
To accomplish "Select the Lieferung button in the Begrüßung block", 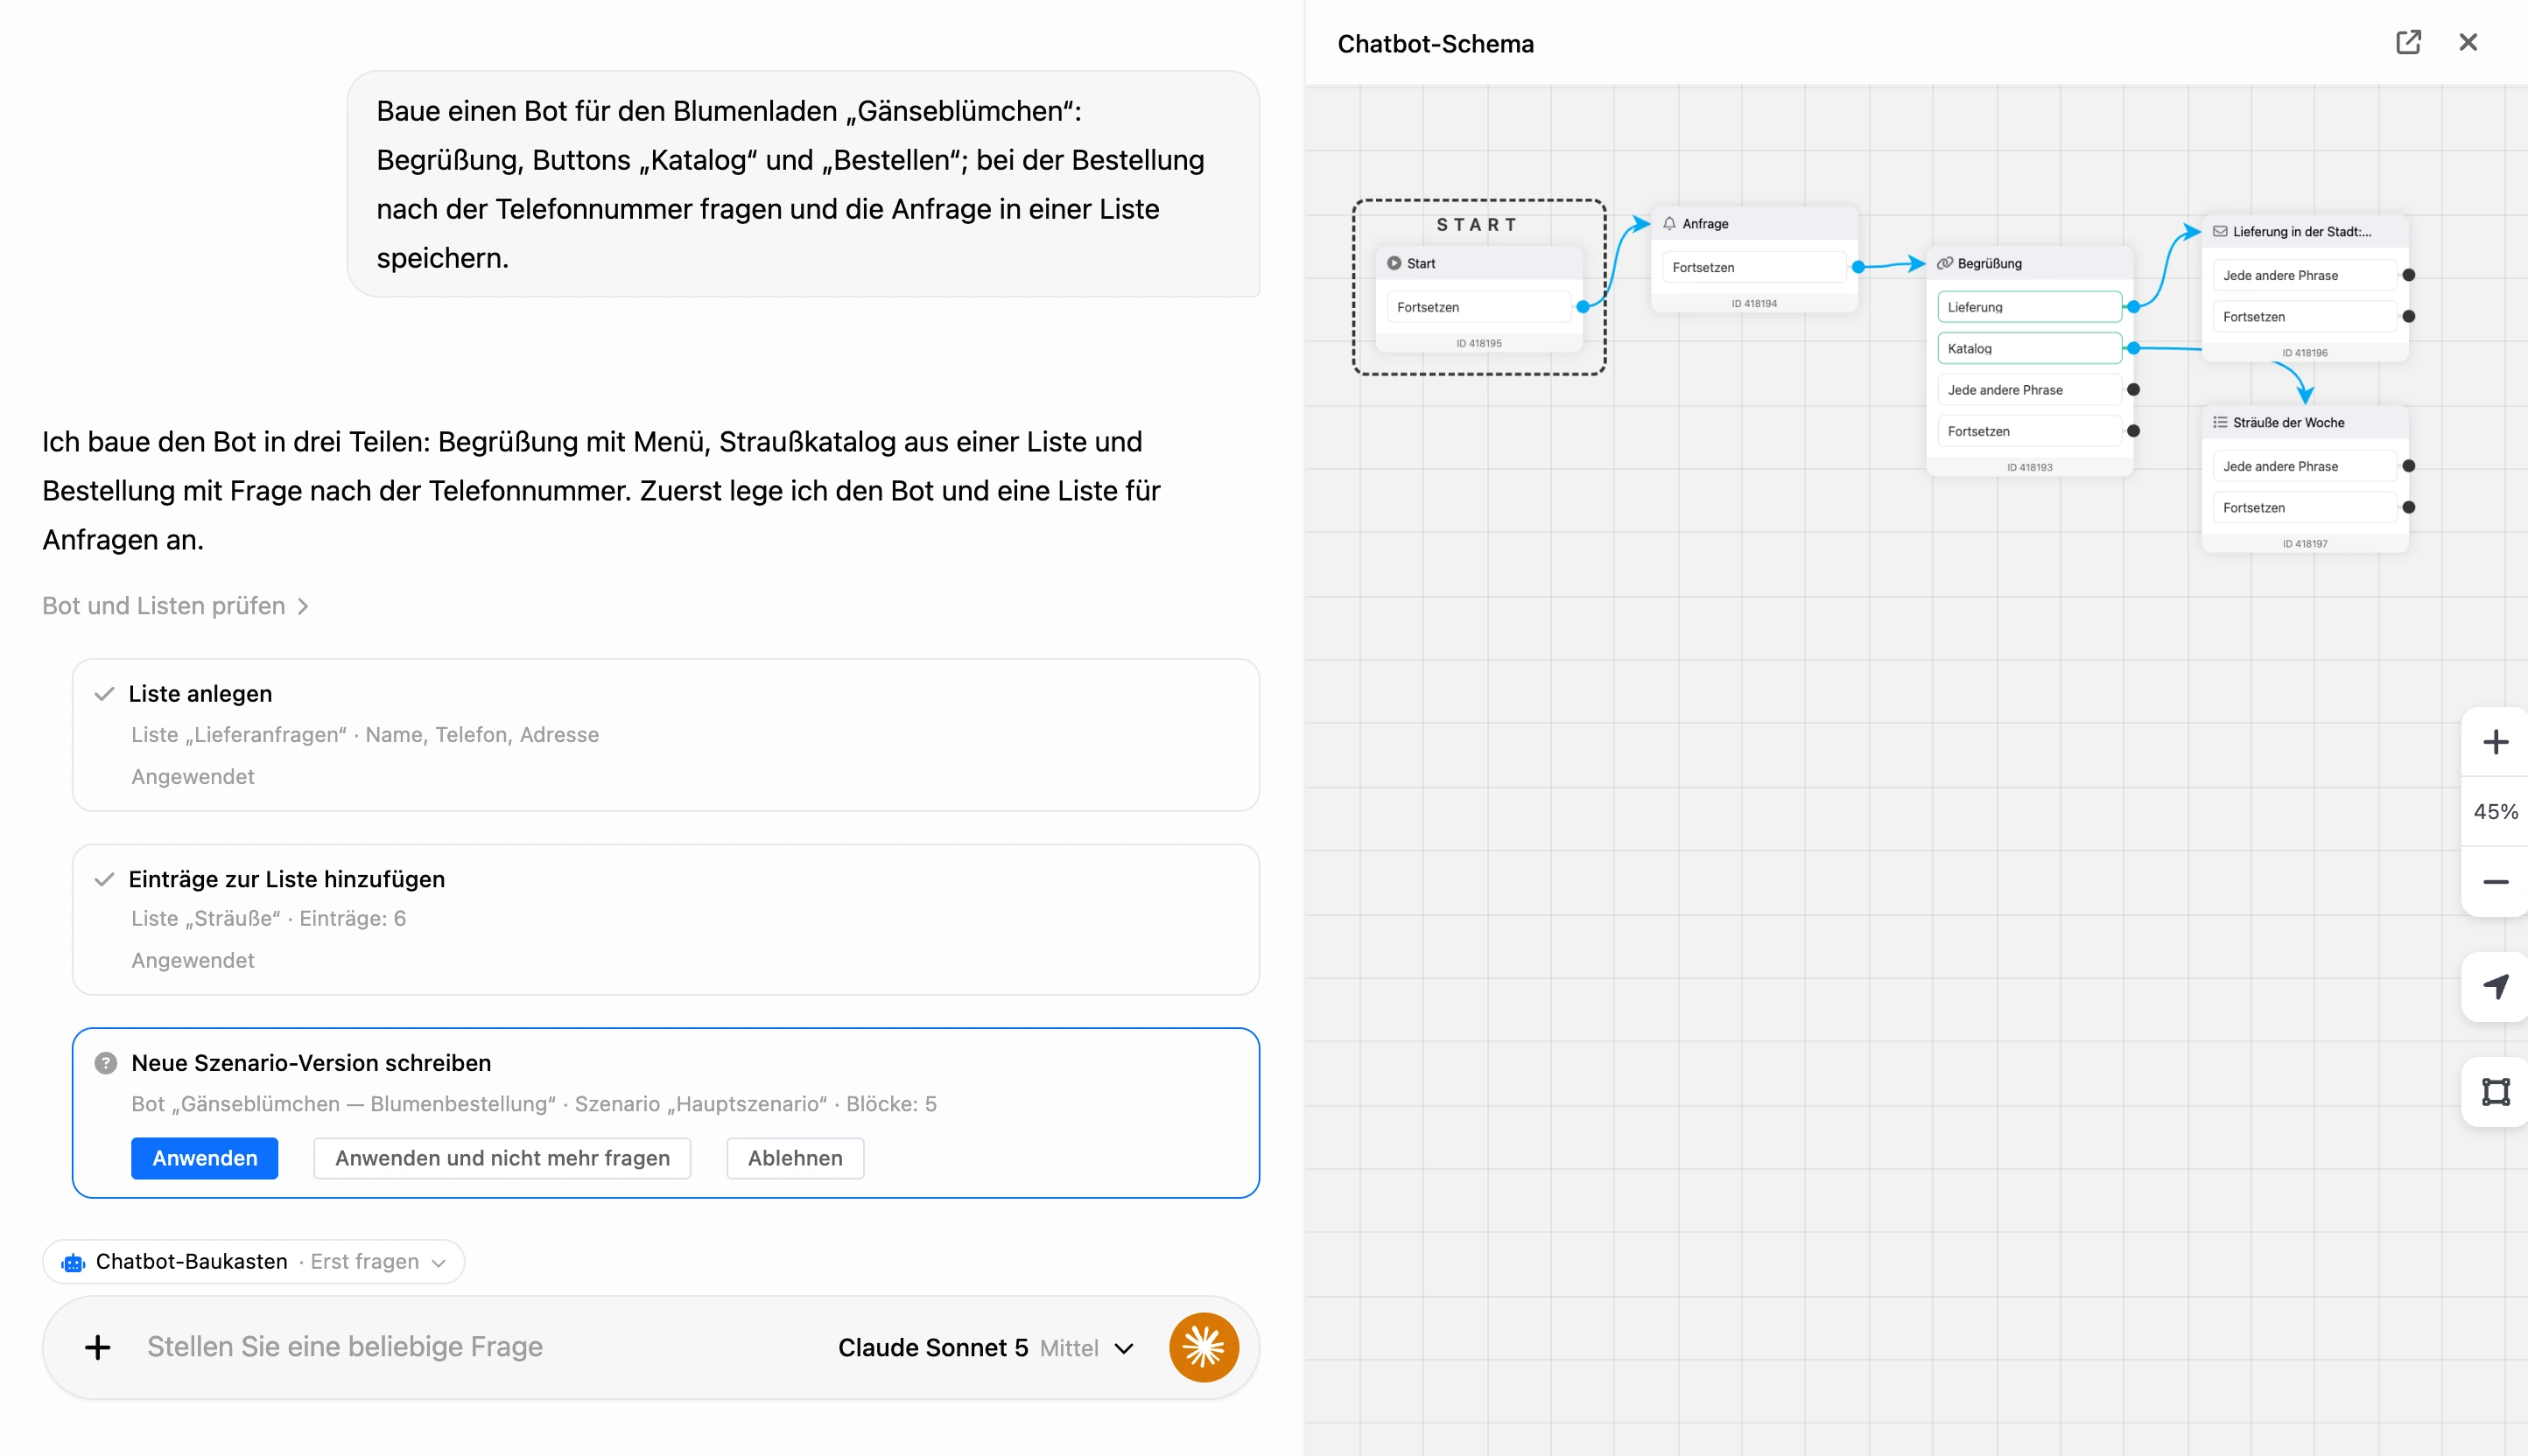I will 2029,307.
